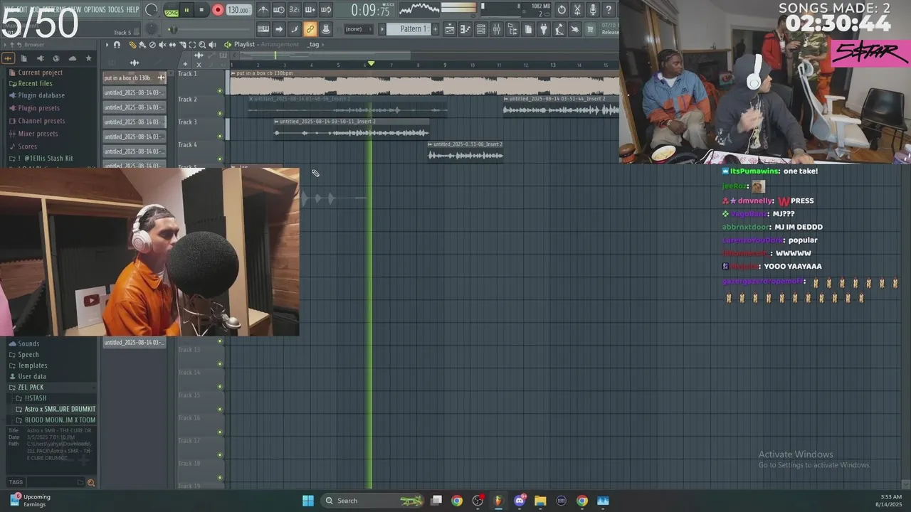911x512 pixels.
Task: Enable the step editing arrow icon
Action: tap(279, 29)
